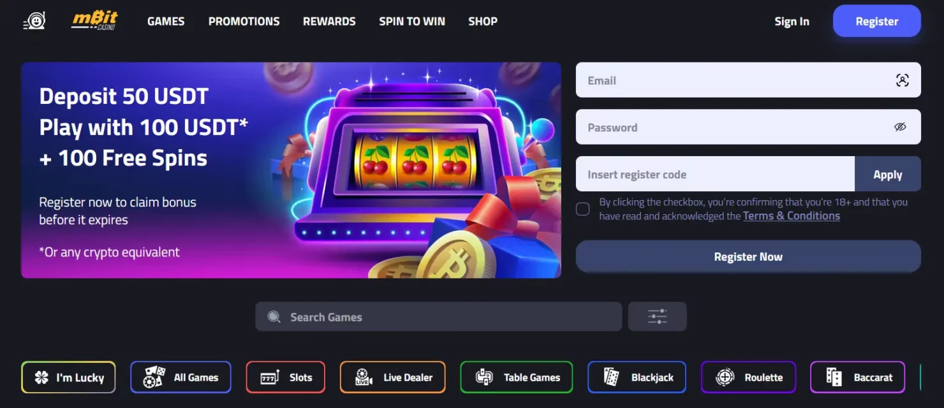This screenshot has height=408, width=944.
Task: Open the GAMES menu
Action: pos(166,21)
